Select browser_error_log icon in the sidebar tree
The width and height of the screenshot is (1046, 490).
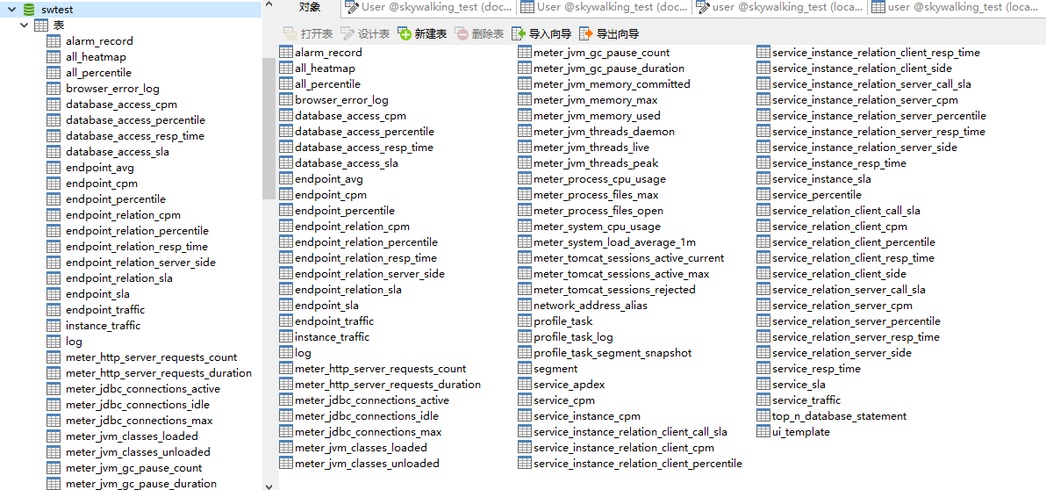54,89
